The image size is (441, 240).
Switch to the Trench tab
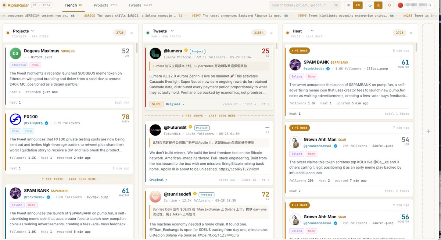[73, 5]
